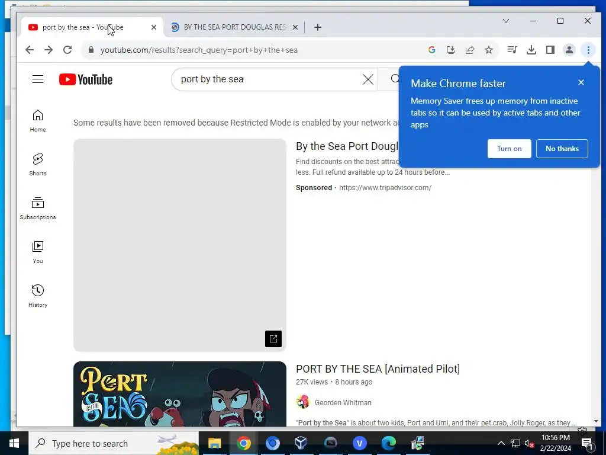Open Georden Whitman channel name
The width and height of the screenshot is (606, 455).
(x=343, y=403)
